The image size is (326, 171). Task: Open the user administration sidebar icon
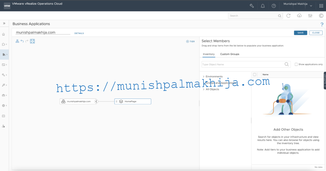tap(4, 126)
